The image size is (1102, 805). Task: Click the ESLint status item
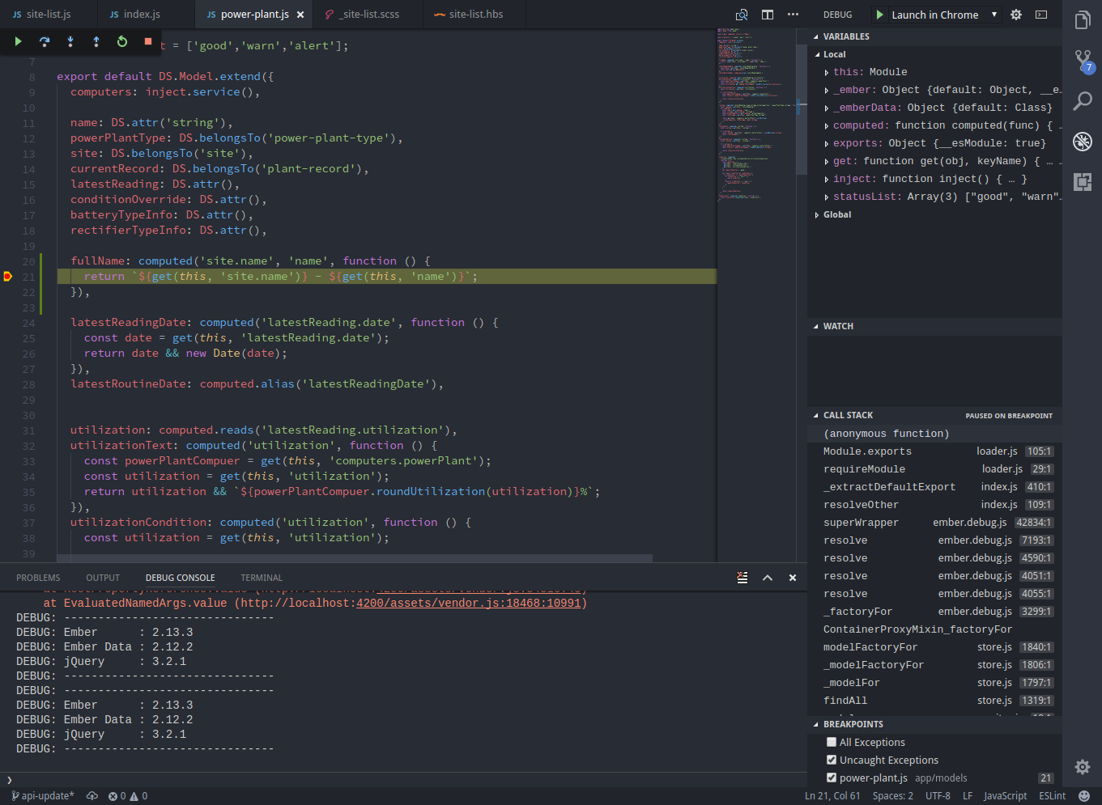tap(1053, 796)
